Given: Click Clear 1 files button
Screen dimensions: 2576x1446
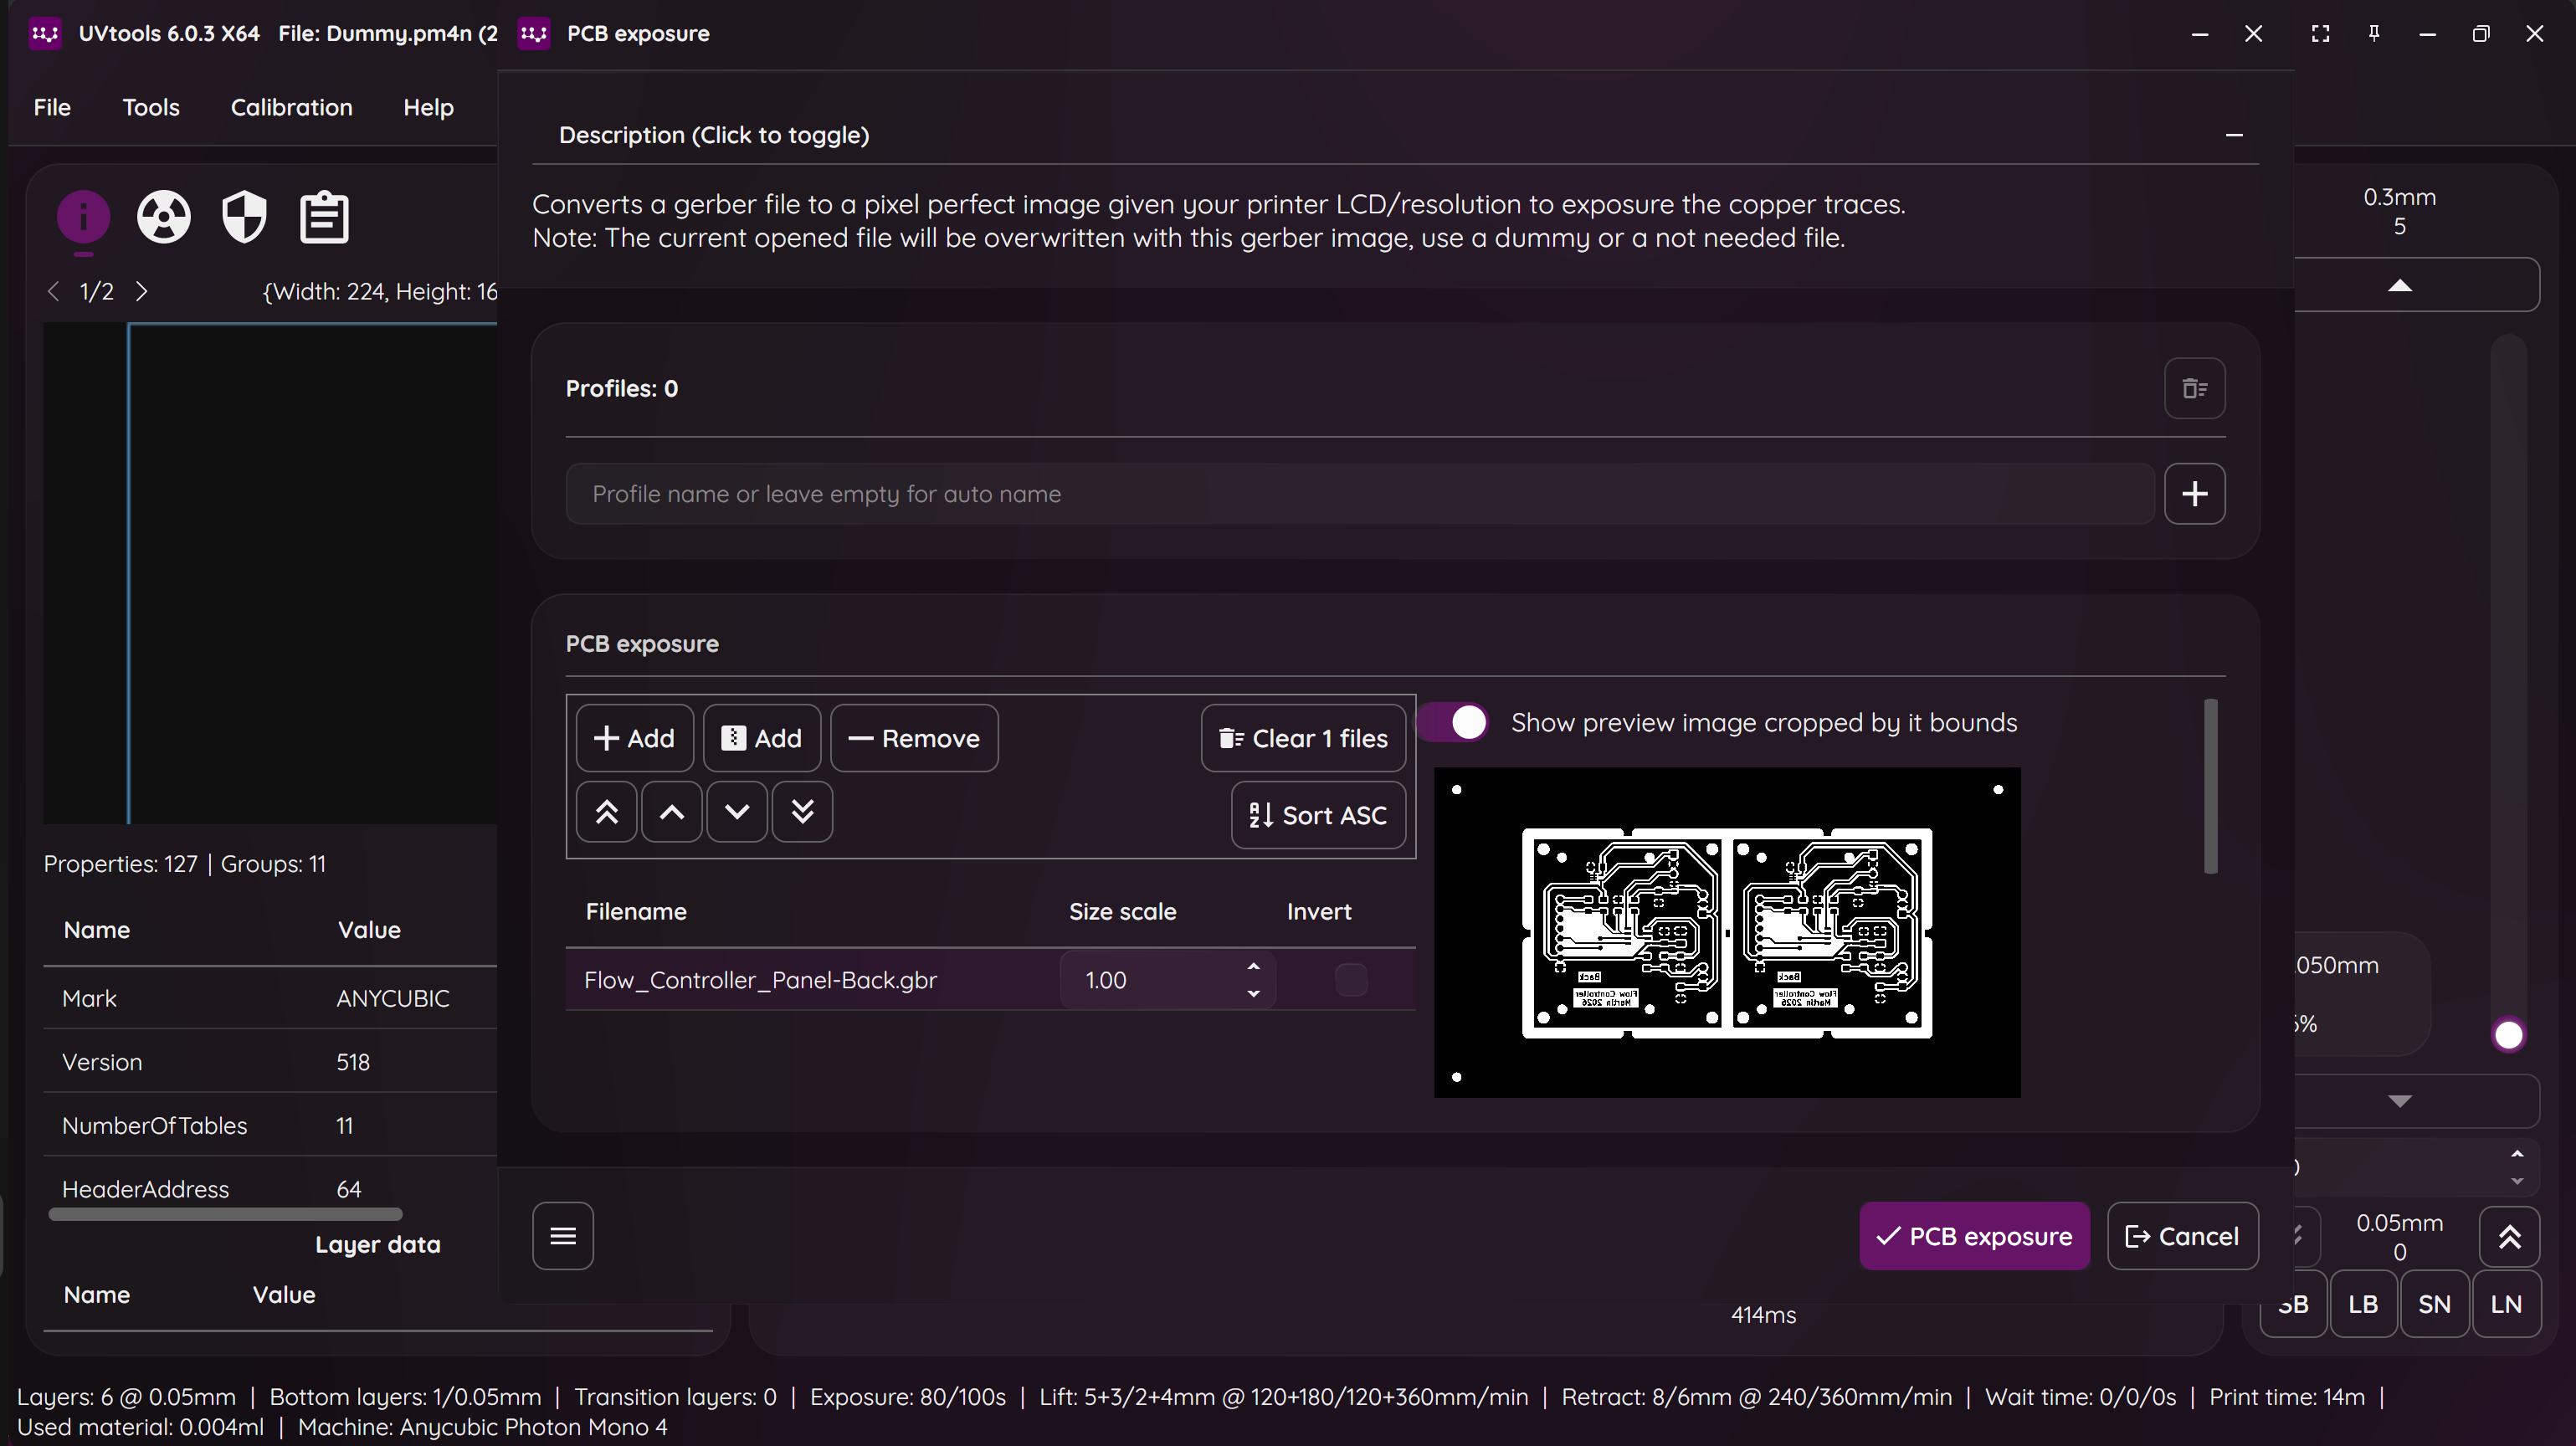Looking at the screenshot, I should click(x=1303, y=738).
